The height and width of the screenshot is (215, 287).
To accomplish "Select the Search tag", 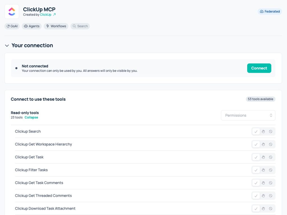I will point(80,26).
